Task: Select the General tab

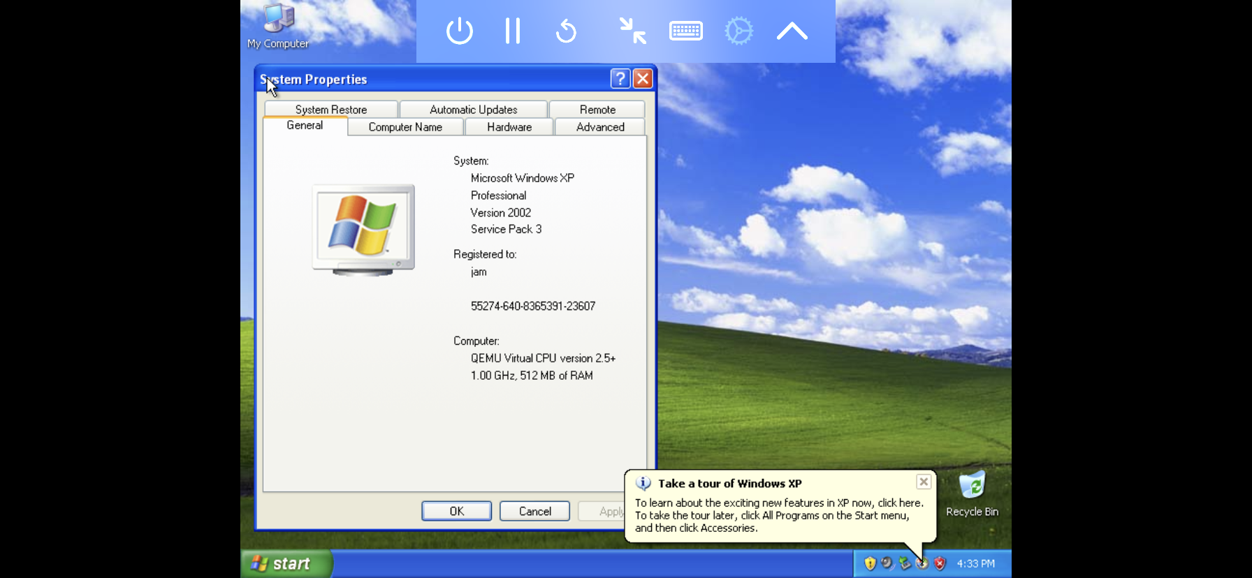Action: click(305, 126)
